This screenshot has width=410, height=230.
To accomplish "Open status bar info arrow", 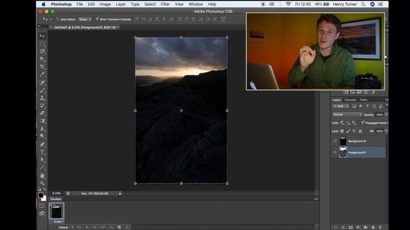I will point(120,194).
